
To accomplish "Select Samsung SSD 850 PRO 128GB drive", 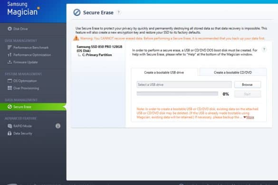I will 99,48.
